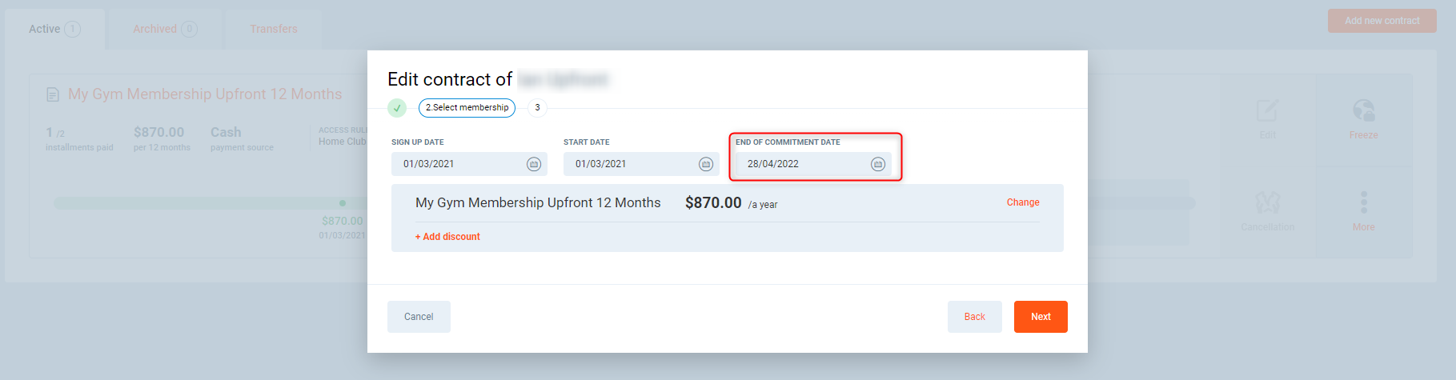Click the Change membership link
This screenshot has height=380, width=1456.
1023,202
